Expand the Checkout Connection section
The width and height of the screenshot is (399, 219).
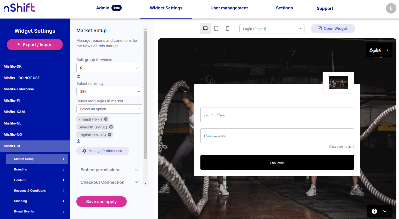110,182
